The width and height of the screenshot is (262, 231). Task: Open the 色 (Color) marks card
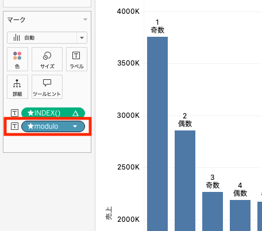coord(17,59)
